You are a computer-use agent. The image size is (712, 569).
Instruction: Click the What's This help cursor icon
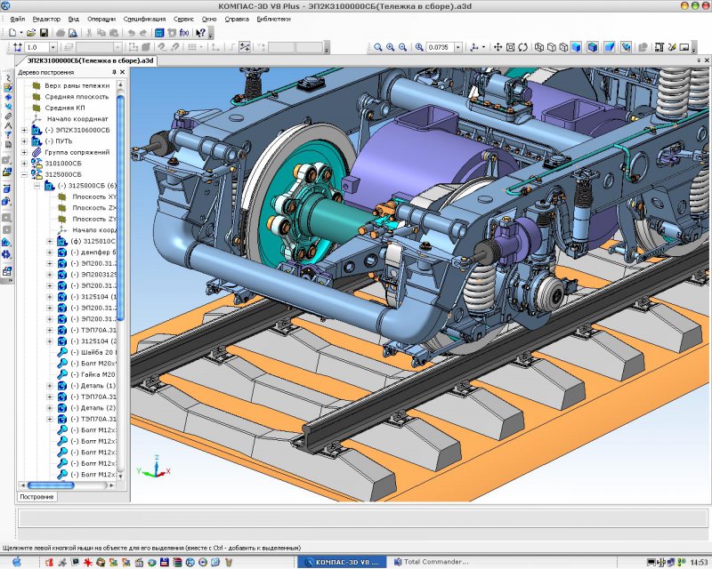(x=201, y=32)
